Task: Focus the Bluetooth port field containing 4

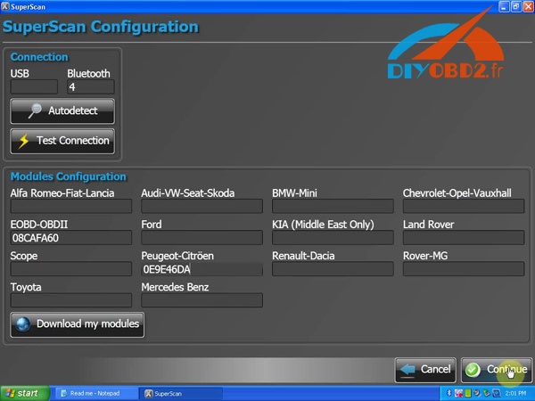Action: [90, 87]
